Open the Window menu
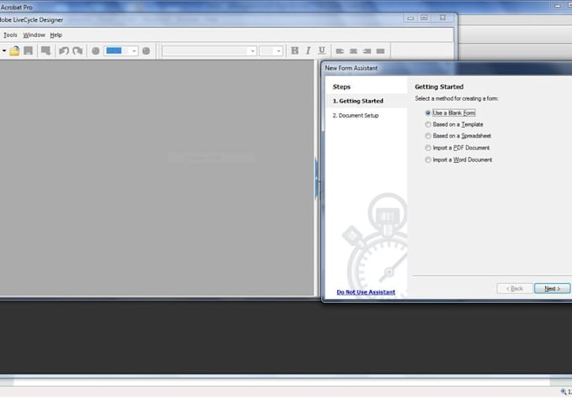This screenshot has height=398, width=572. 34,35
